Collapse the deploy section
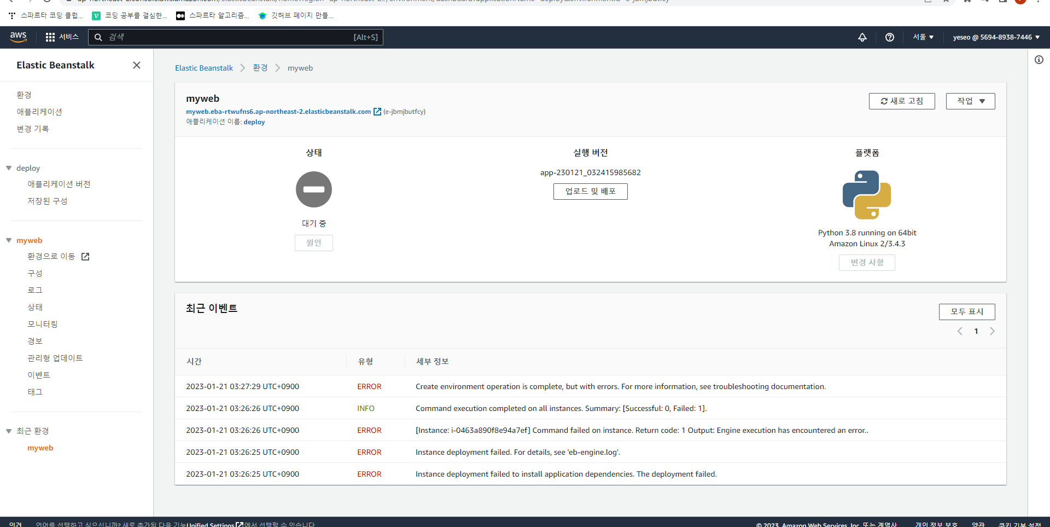 tap(9, 168)
